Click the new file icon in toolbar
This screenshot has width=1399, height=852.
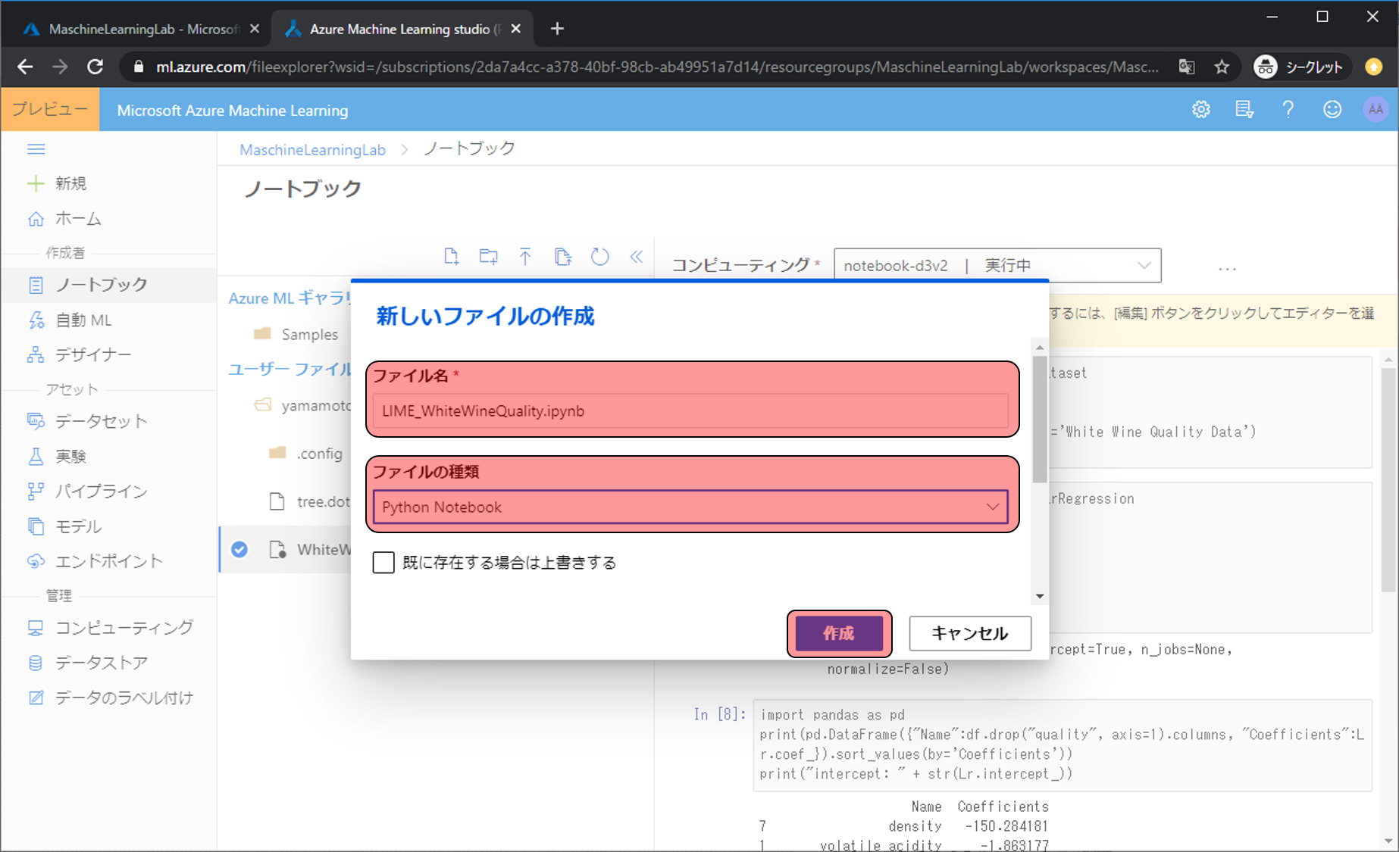tap(451, 257)
